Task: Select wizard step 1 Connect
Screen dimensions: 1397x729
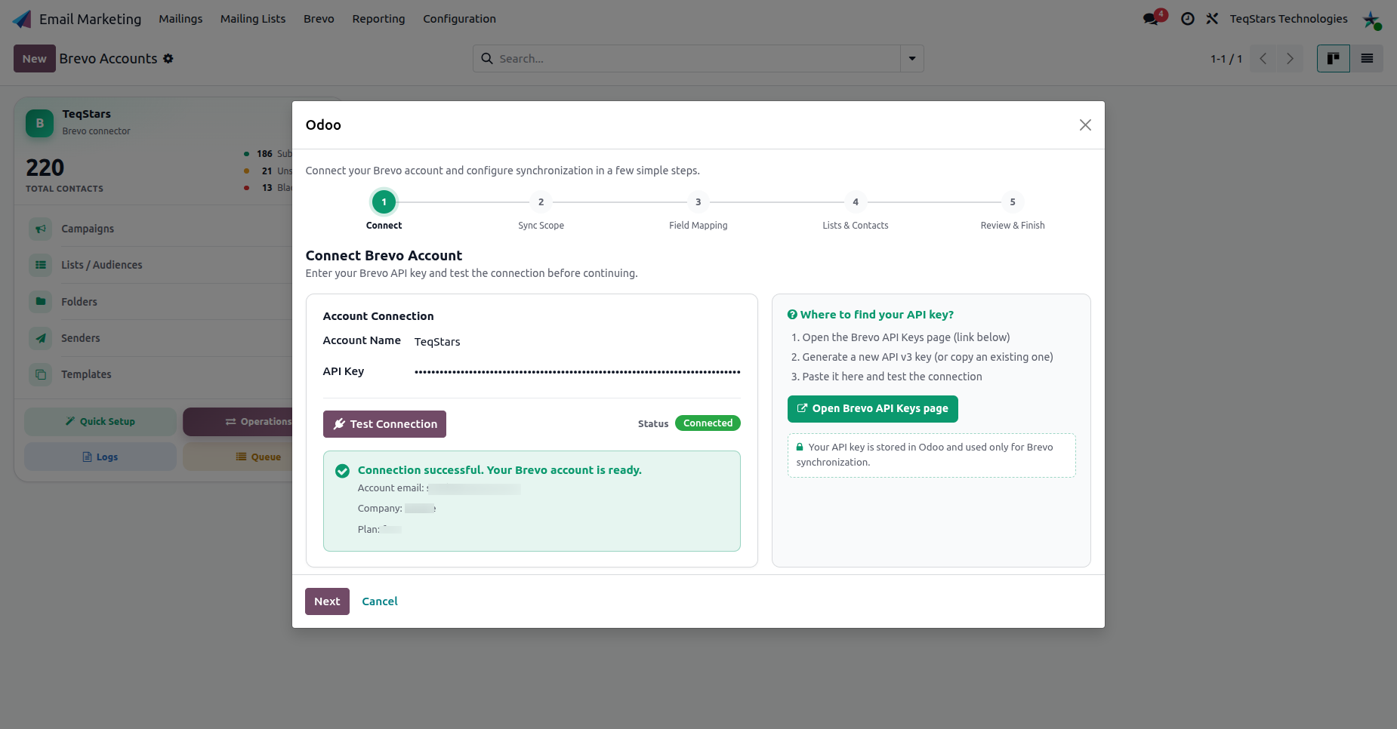Action: point(384,202)
